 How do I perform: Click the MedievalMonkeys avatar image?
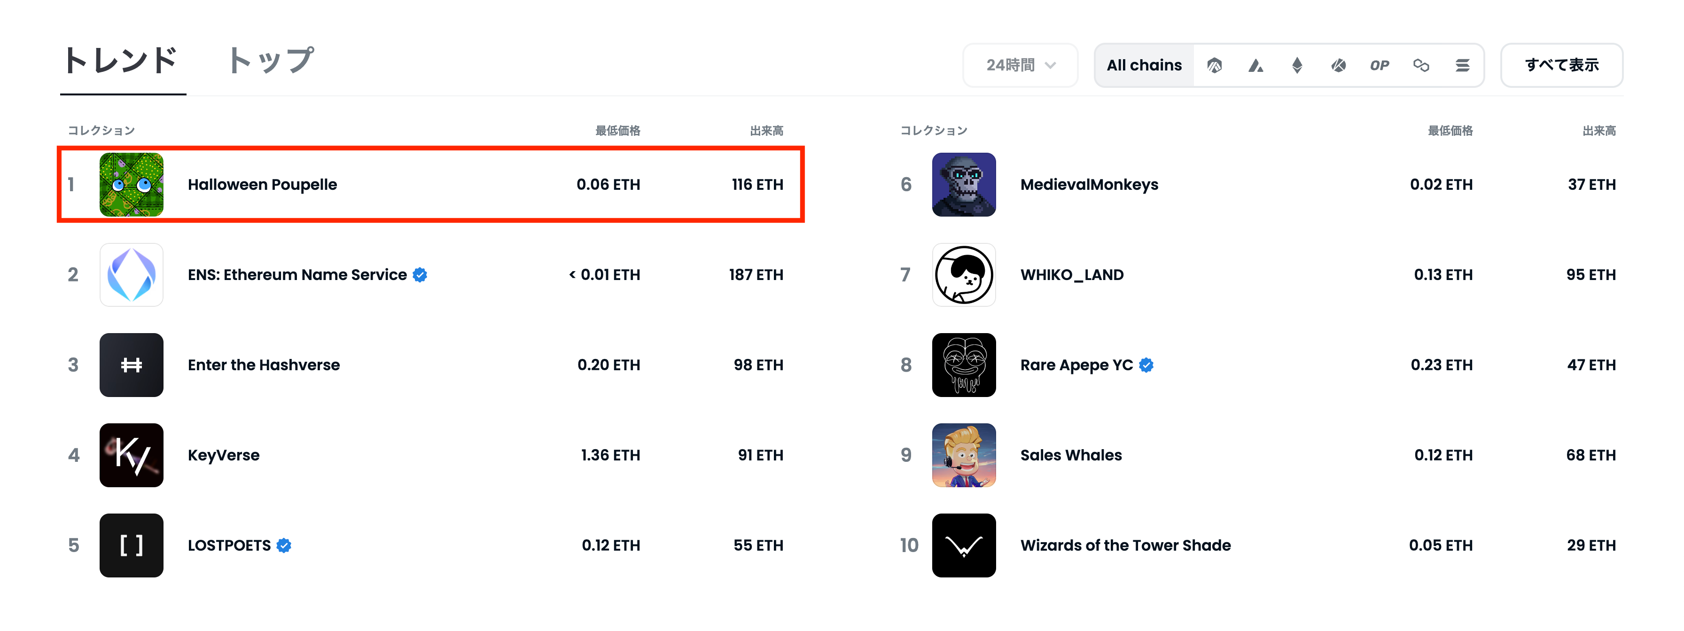click(964, 184)
